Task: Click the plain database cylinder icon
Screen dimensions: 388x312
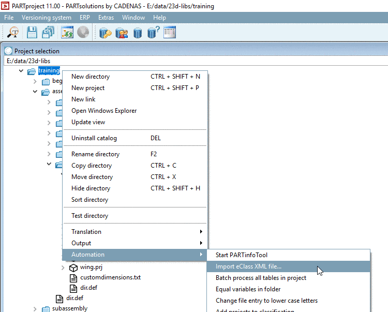Action: pos(138,33)
